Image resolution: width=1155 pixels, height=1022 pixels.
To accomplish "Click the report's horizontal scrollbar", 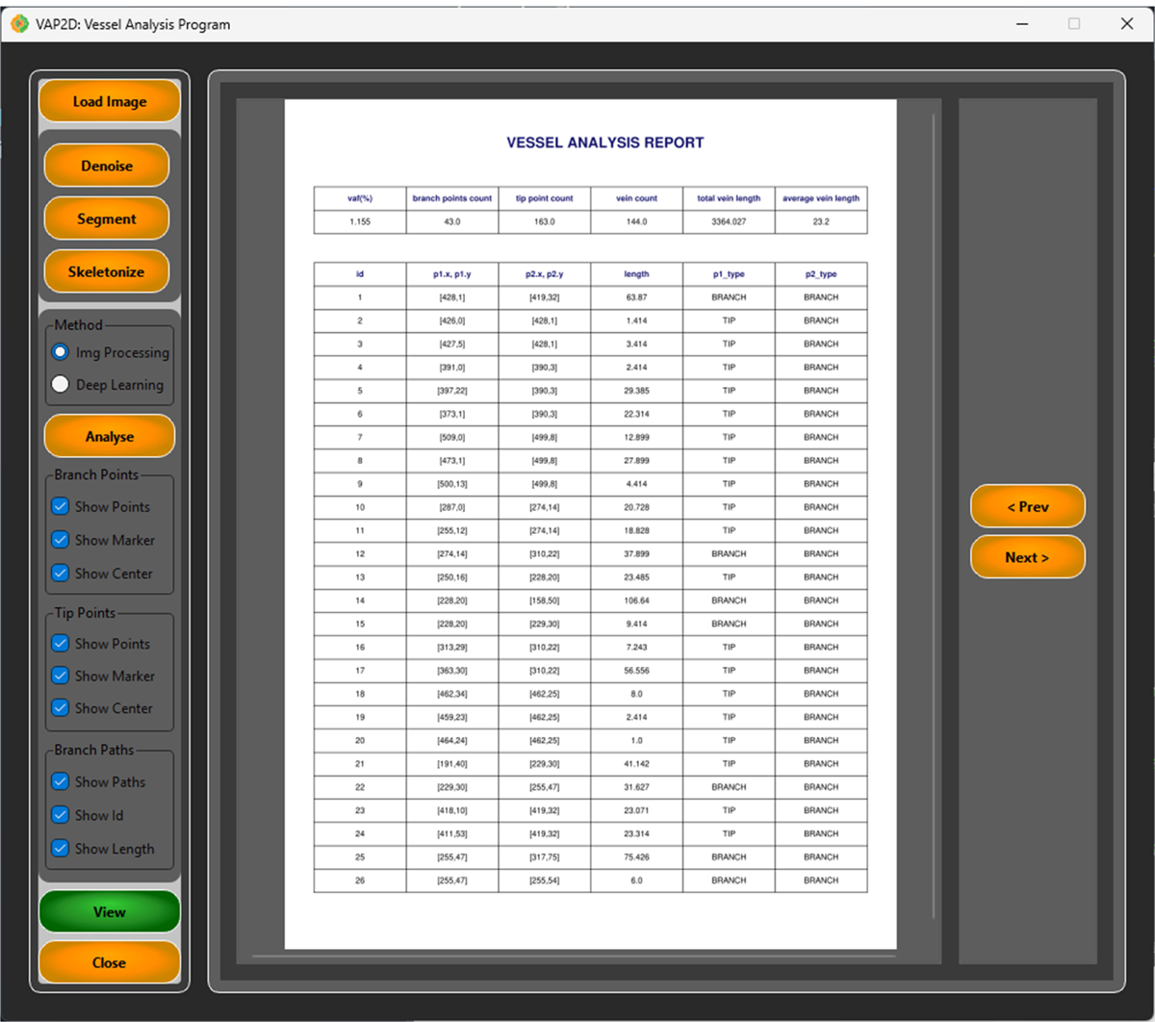I will coord(574,957).
